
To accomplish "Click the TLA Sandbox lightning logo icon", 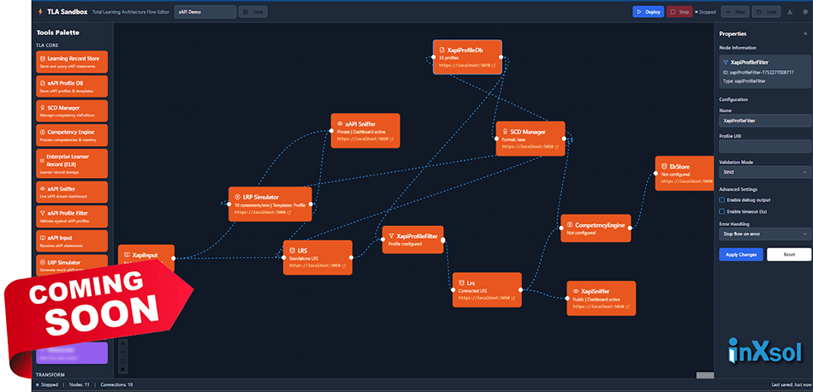I will tap(40, 11).
